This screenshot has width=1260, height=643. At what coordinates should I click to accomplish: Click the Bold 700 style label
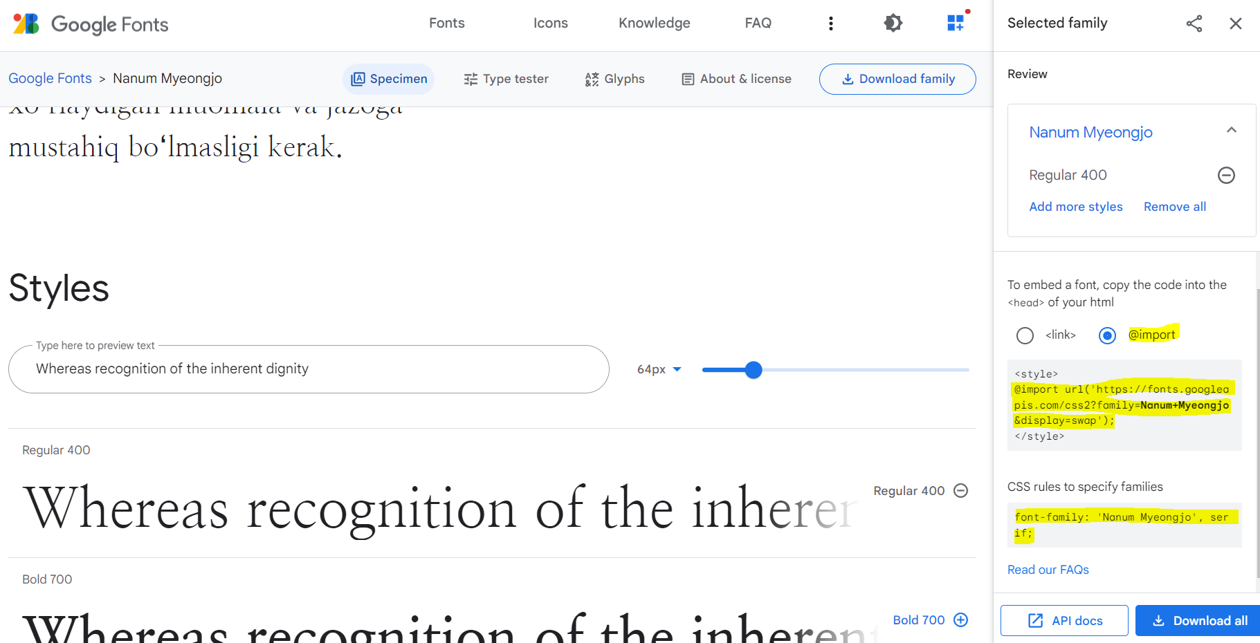47,579
